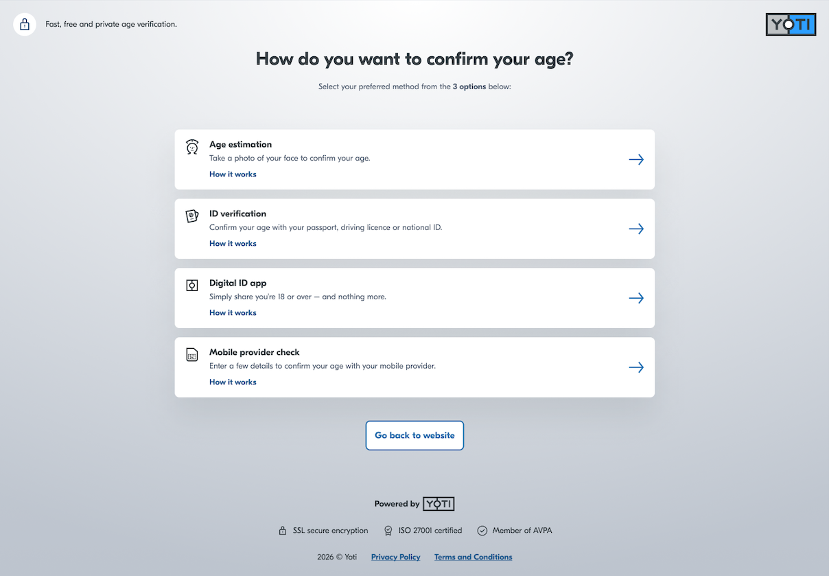Click the padlock icon top left
829x576 pixels.
(x=24, y=24)
